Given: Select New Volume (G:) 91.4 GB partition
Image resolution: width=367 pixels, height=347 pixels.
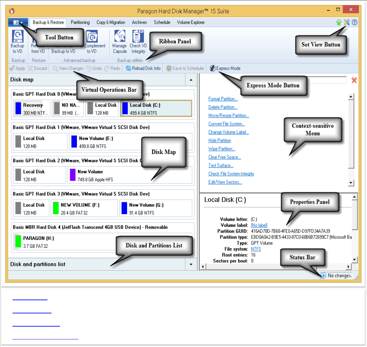Looking at the screenshot, I should [x=156, y=209].
